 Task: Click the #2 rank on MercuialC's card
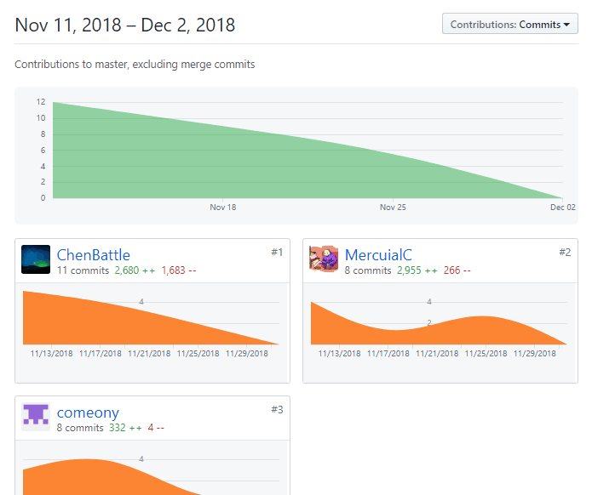pyautogui.click(x=565, y=253)
